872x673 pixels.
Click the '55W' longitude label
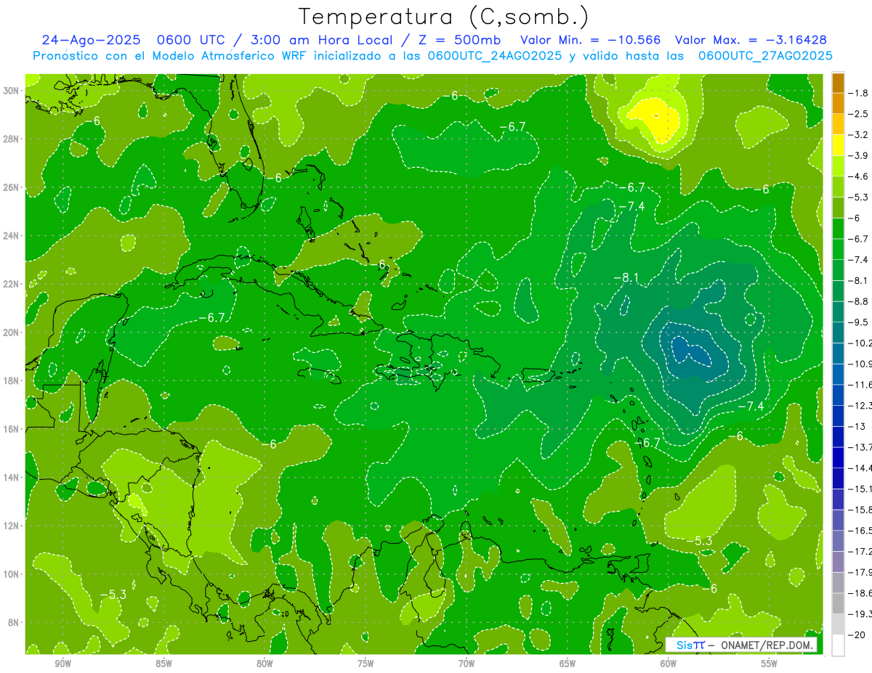pyautogui.click(x=770, y=664)
